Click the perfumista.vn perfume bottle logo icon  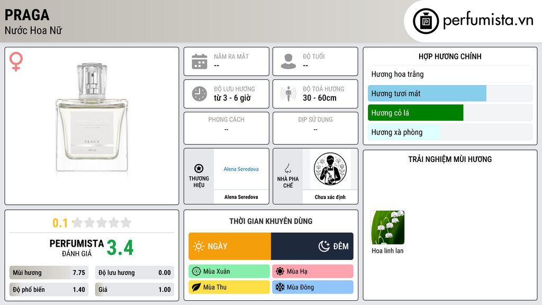point(426,21)
